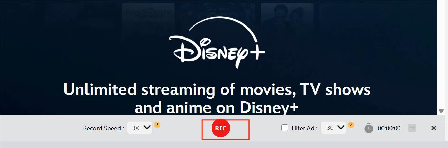Close the recording toolbar with the X
448x148 pixels.
(x=434, y=128)
